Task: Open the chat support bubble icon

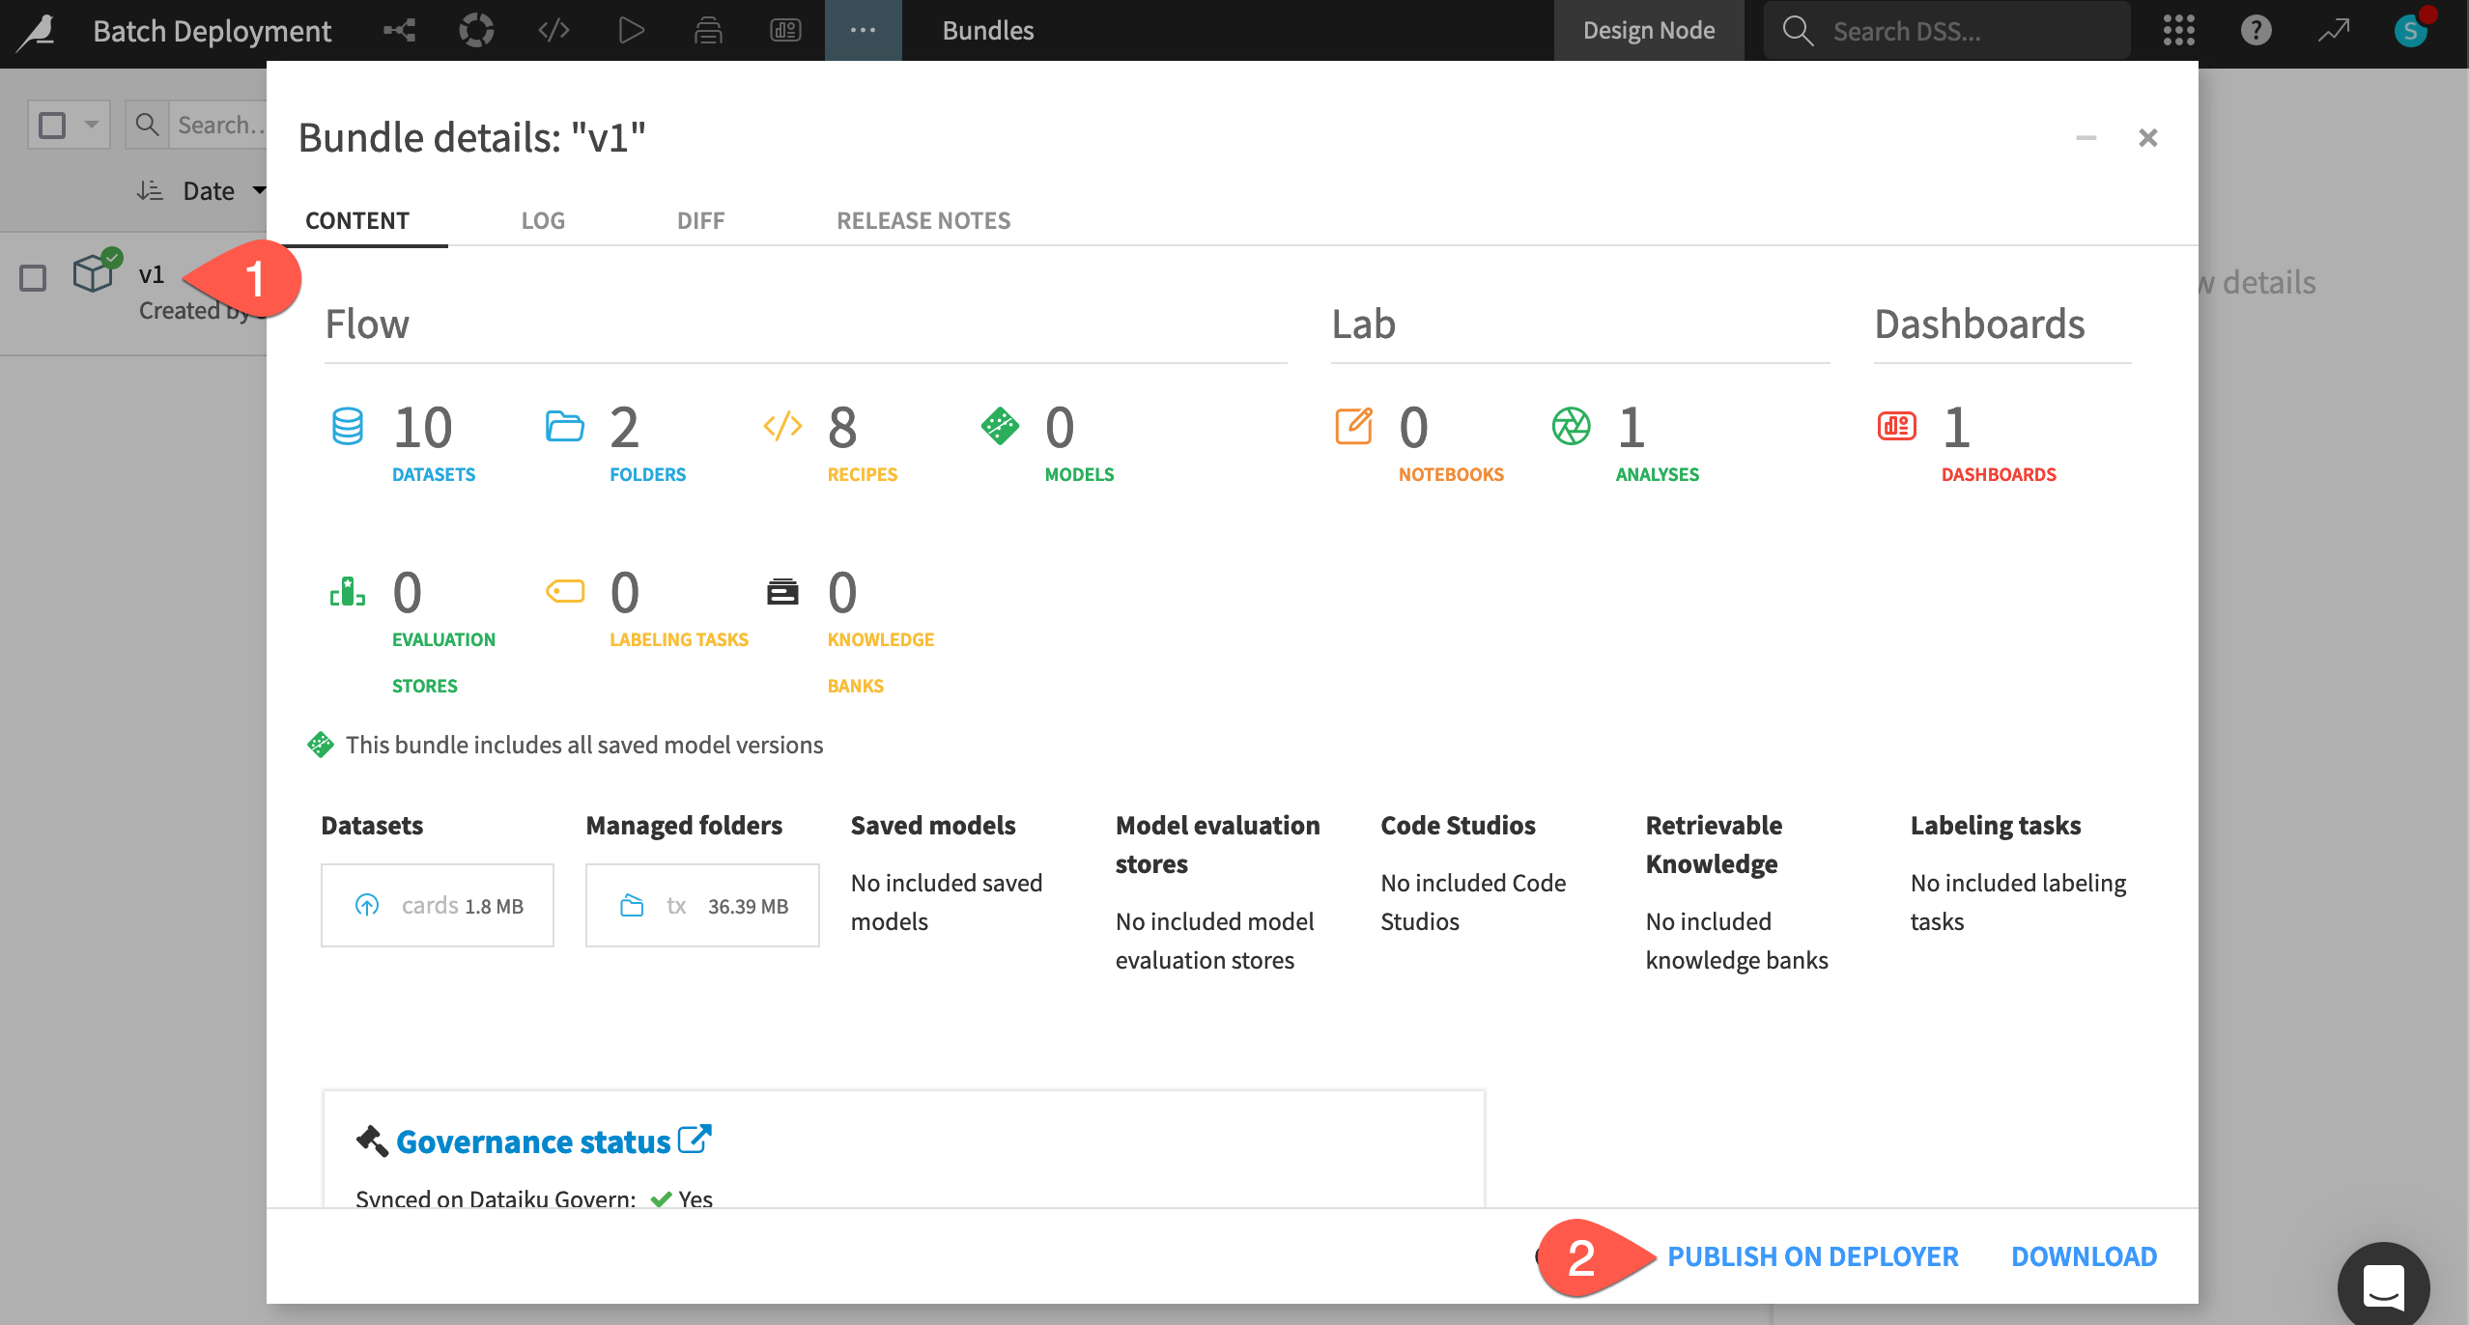Action: tap(2383, 1286)
